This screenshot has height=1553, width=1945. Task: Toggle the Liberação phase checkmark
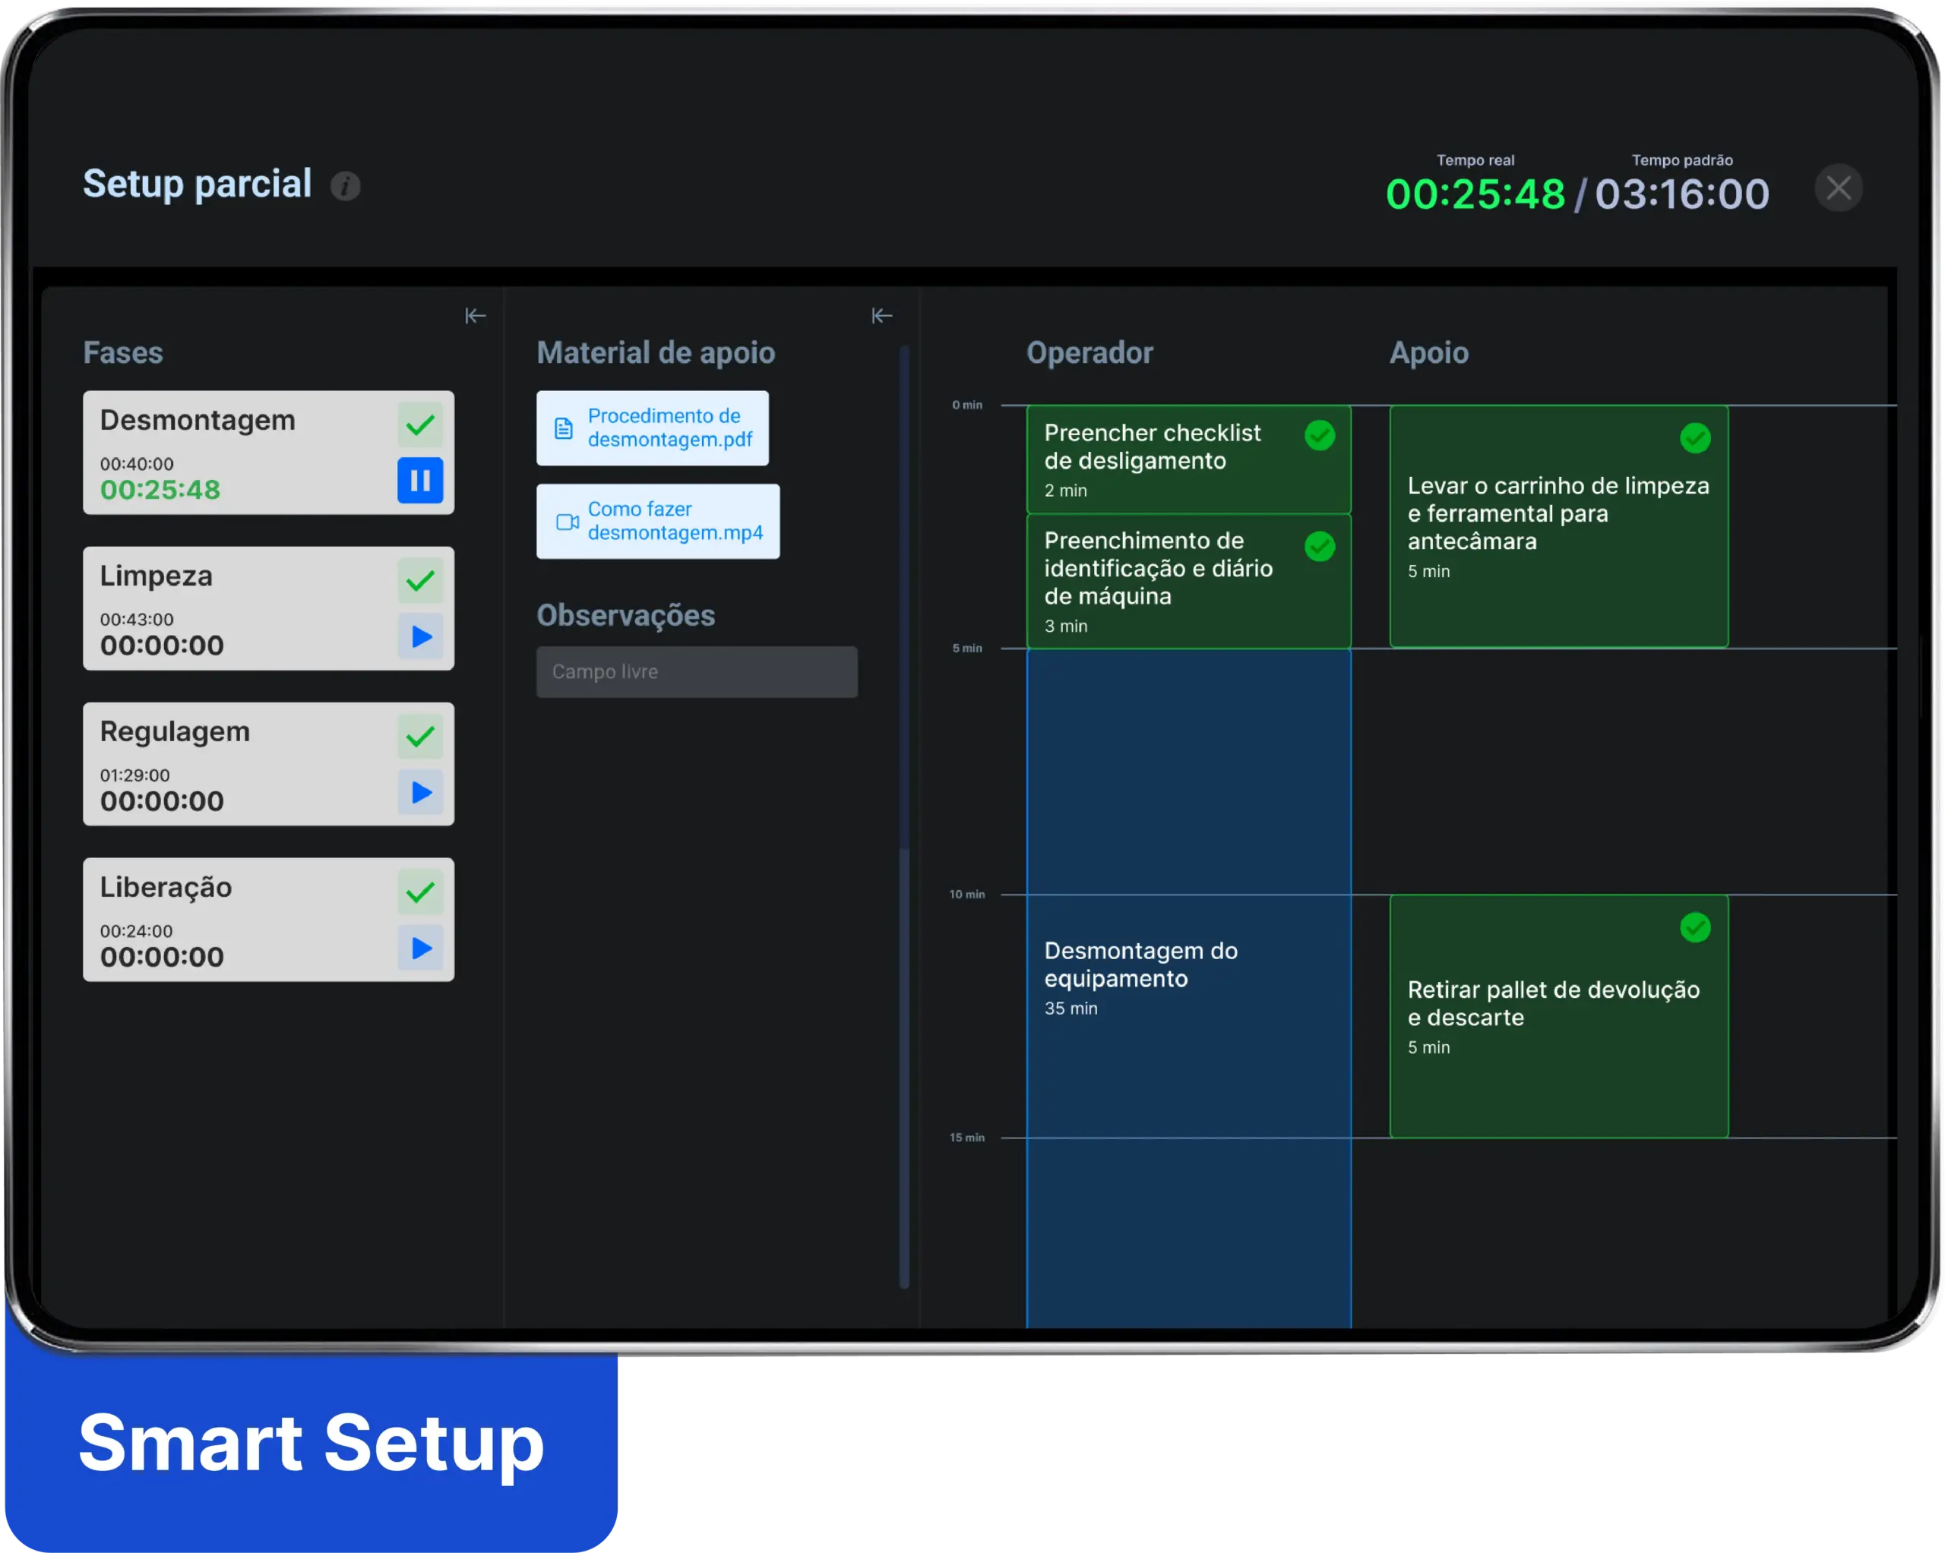(x=420, y=893)
